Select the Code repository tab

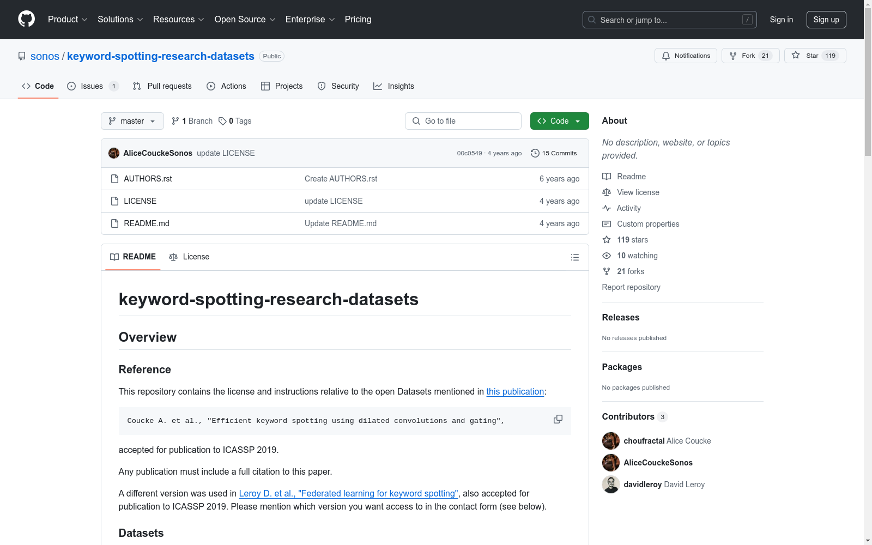[38, 86]
